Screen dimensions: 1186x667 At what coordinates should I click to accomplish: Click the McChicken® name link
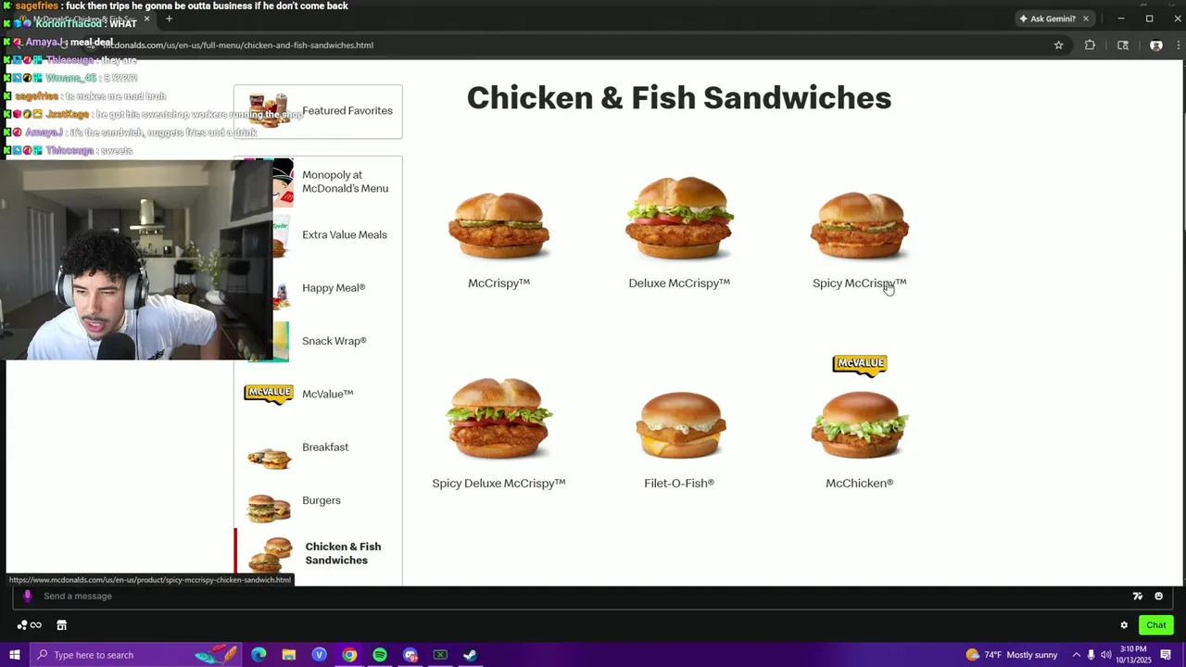click(860, 484)
